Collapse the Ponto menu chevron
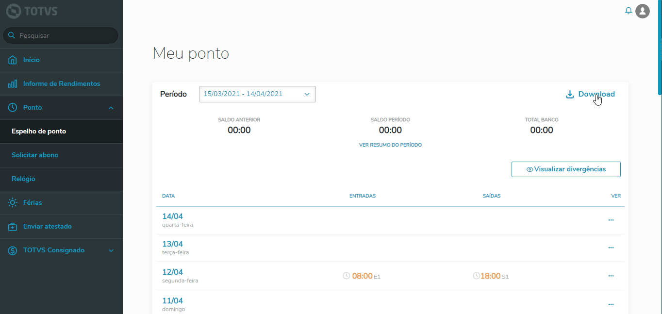This screenshot has height=314, width=662. 111,108
